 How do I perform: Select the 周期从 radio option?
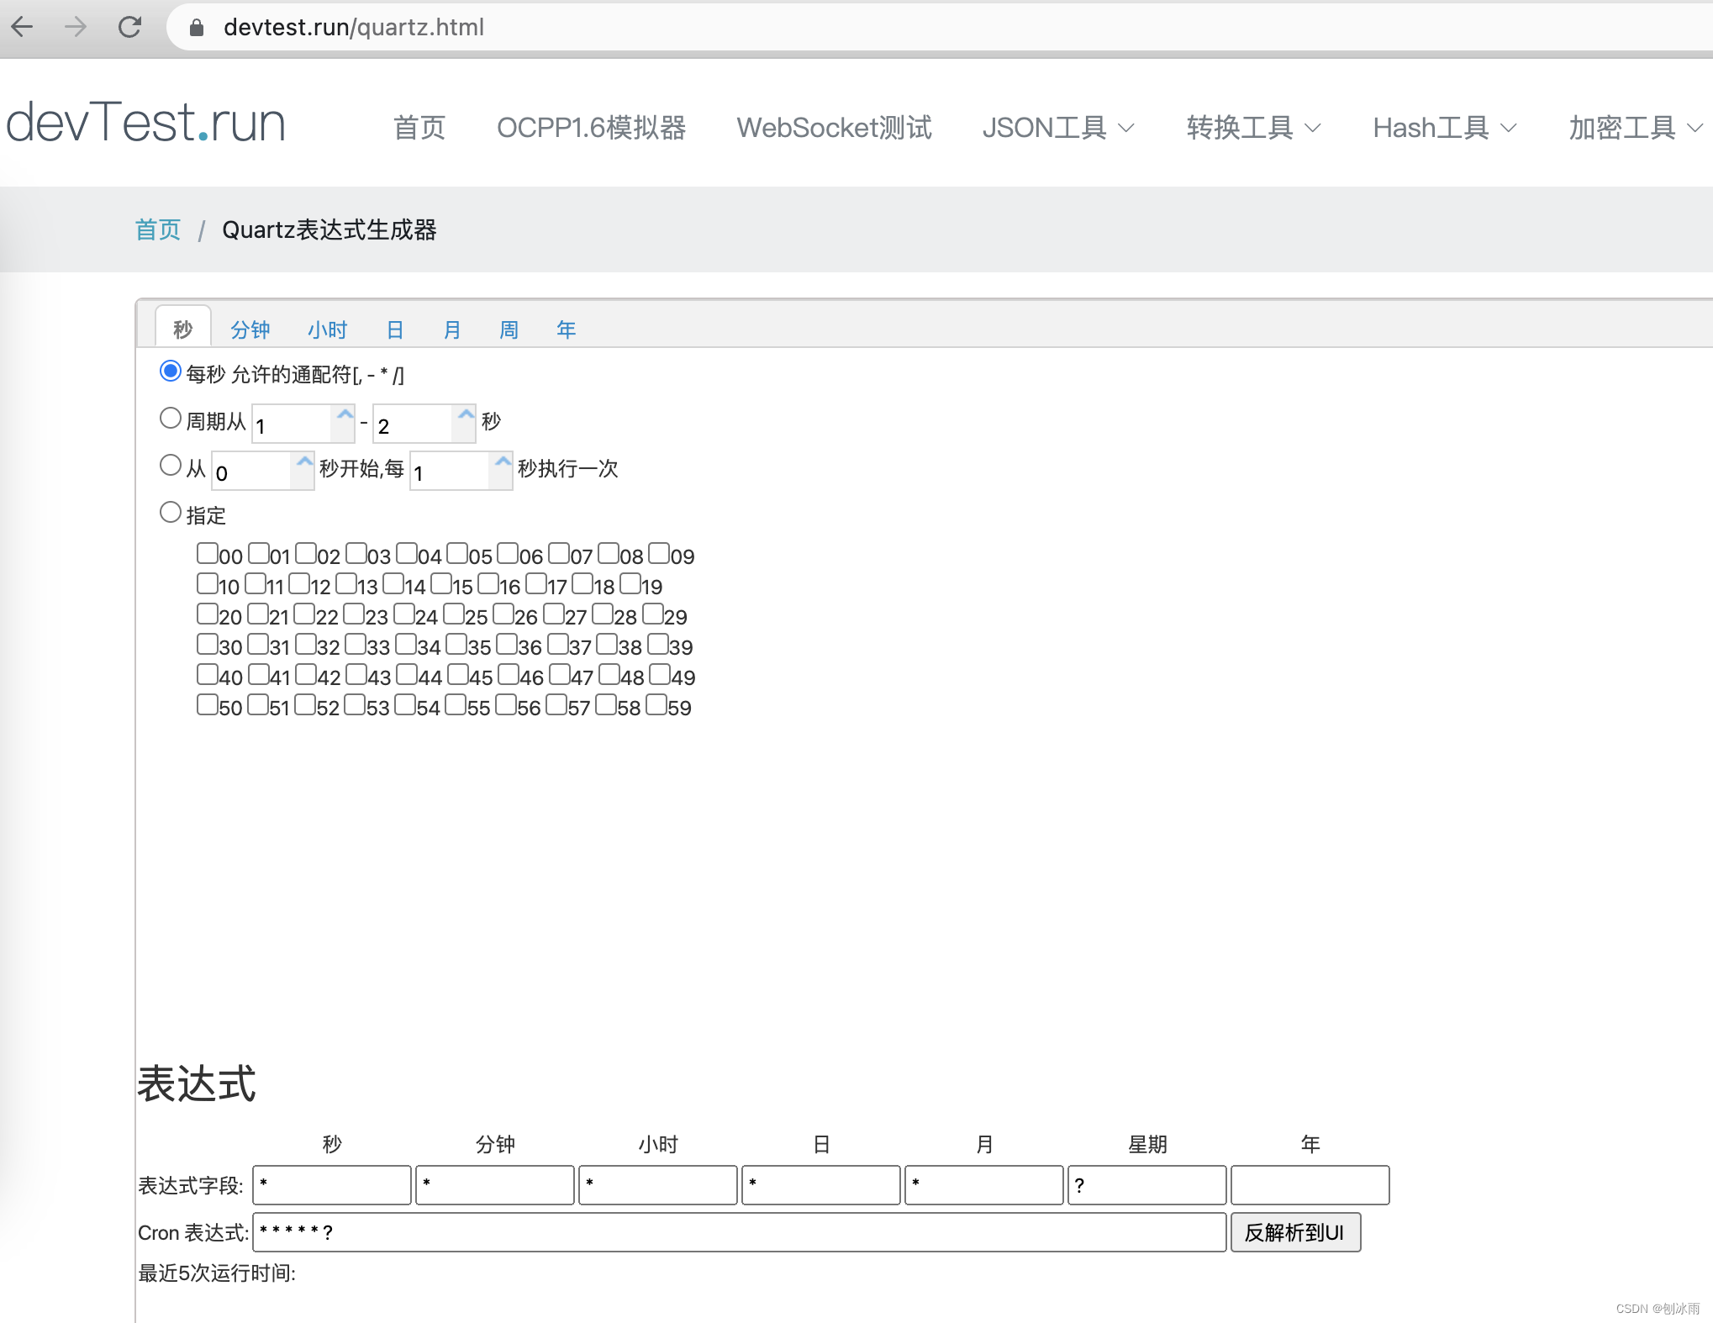(x=171, y=419)
